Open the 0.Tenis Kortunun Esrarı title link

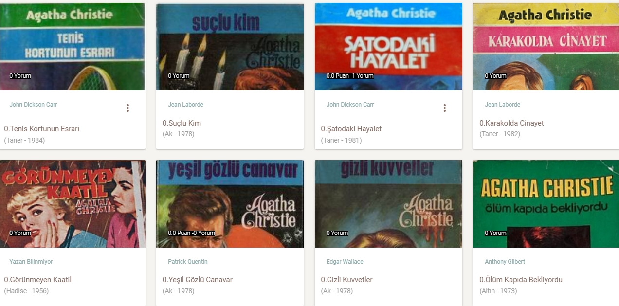coord(42,129)
